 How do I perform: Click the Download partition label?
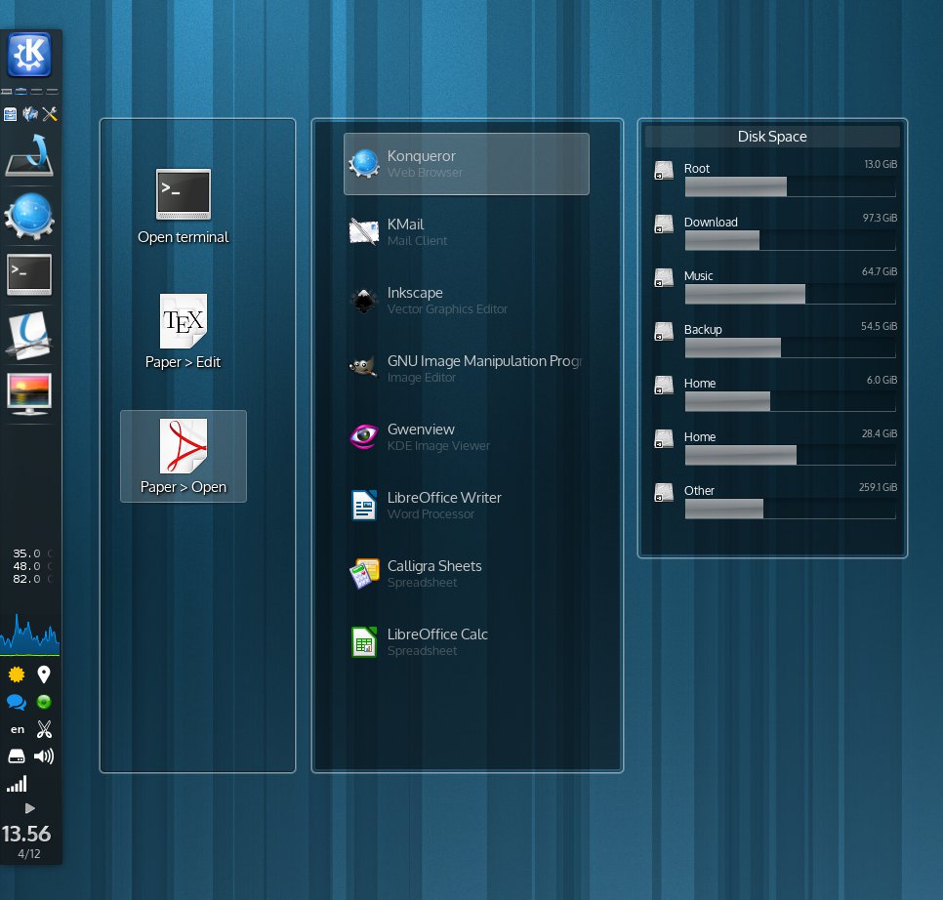711,222
